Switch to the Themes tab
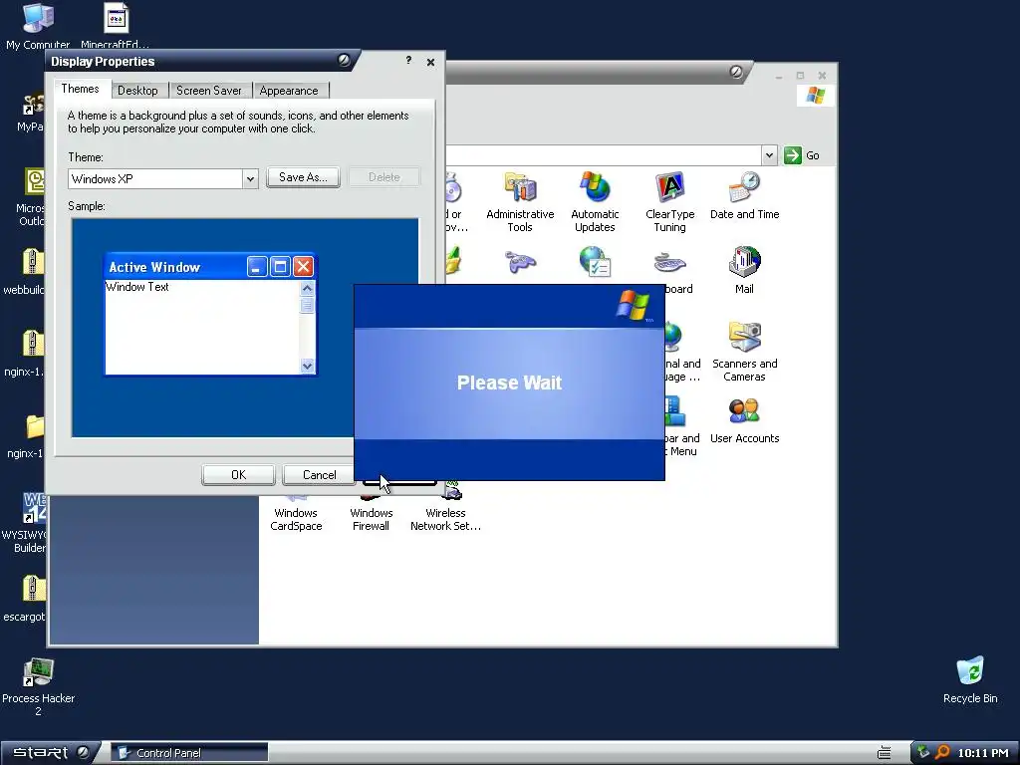This screenshot has height=765, width=1020. coord(80,89)
